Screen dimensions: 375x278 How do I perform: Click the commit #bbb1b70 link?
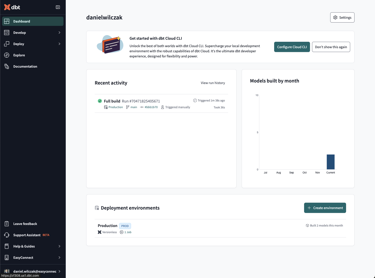151,107
